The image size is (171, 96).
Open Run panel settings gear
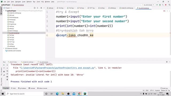coord(167,62)
